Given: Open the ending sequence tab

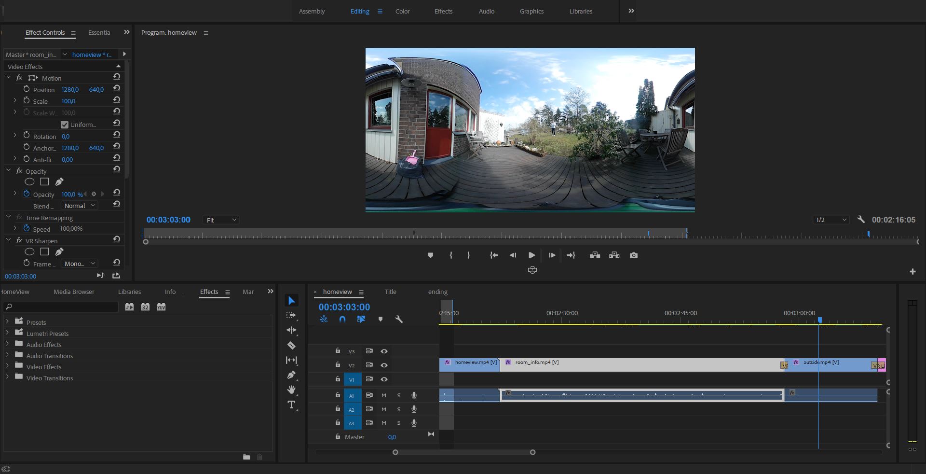Looking at the screenshot, I should (437, 292).
